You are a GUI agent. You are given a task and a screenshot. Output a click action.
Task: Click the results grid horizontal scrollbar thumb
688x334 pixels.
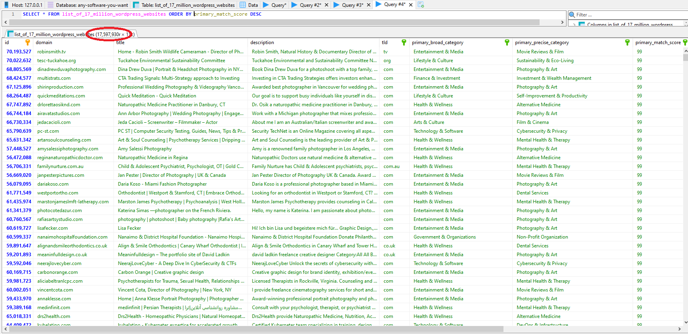(x=256, y=329)
